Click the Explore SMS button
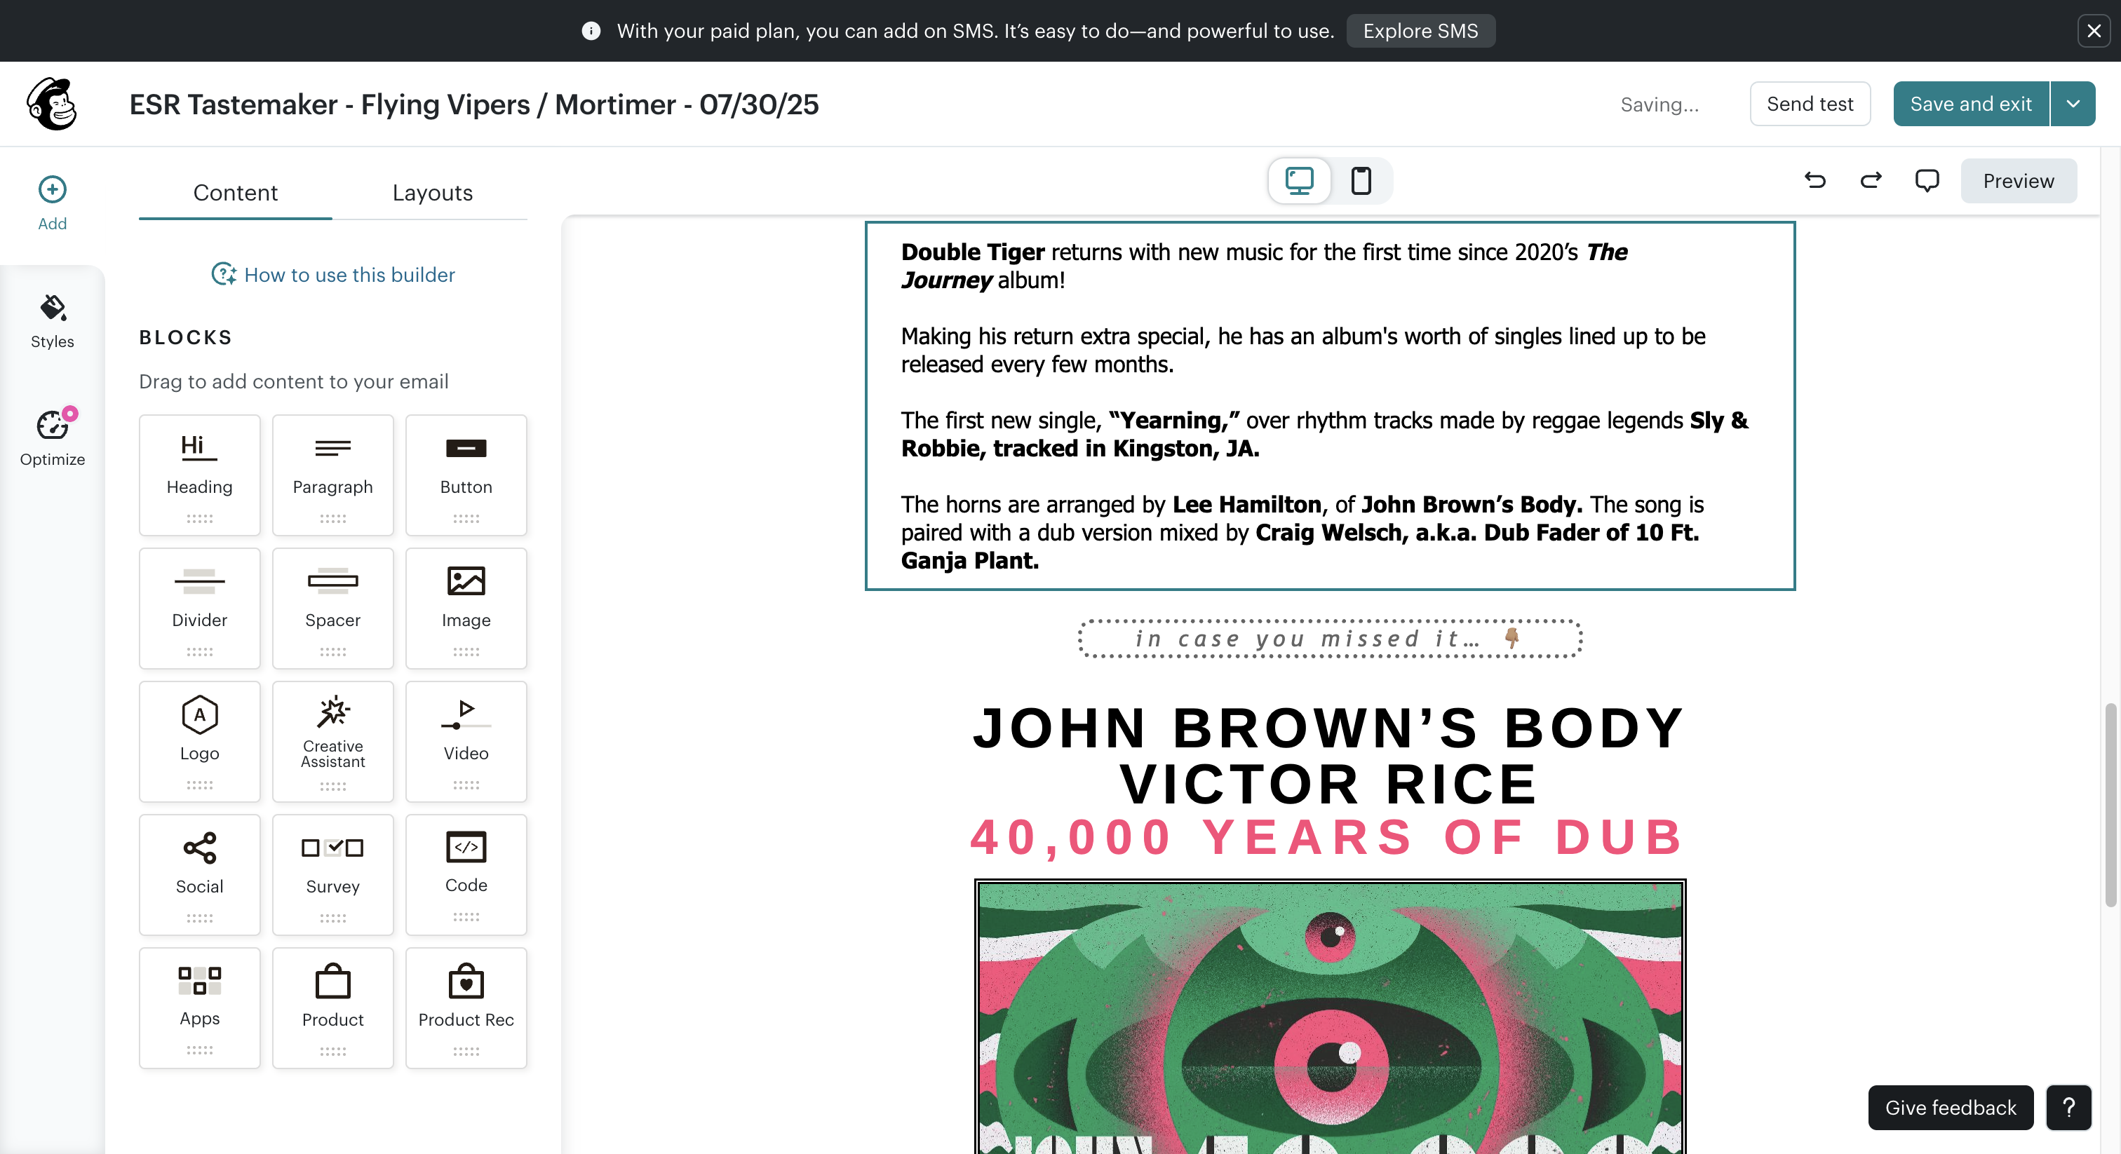The width and height of the screenshot is (2121, 1154). (x=1420, y=32)
